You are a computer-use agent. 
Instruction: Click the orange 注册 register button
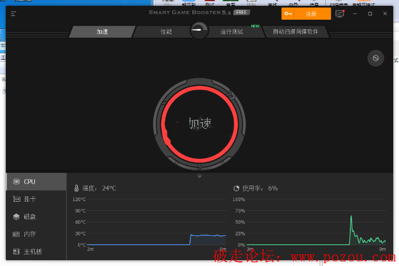pyautogui.click(x=306, y=13)
